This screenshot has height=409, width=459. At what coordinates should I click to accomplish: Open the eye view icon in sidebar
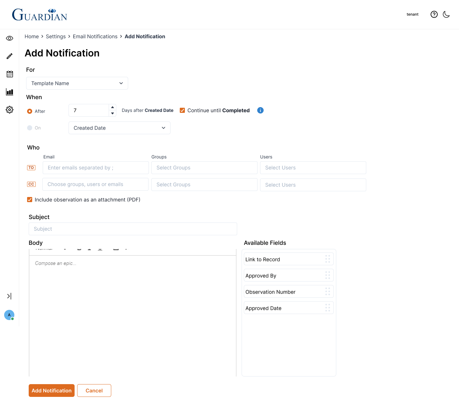pyautogui.click(x=10, y=38)
